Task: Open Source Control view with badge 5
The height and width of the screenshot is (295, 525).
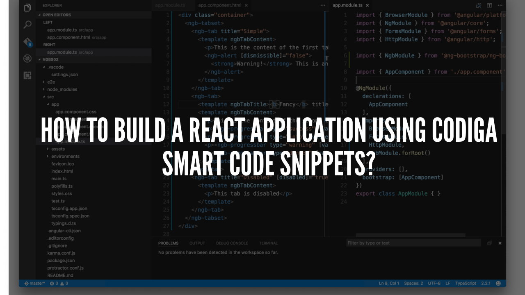Action: coord(27,42)
